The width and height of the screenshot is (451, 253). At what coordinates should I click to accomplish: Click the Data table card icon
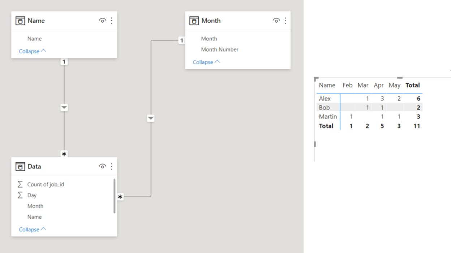tap(20, 166)
